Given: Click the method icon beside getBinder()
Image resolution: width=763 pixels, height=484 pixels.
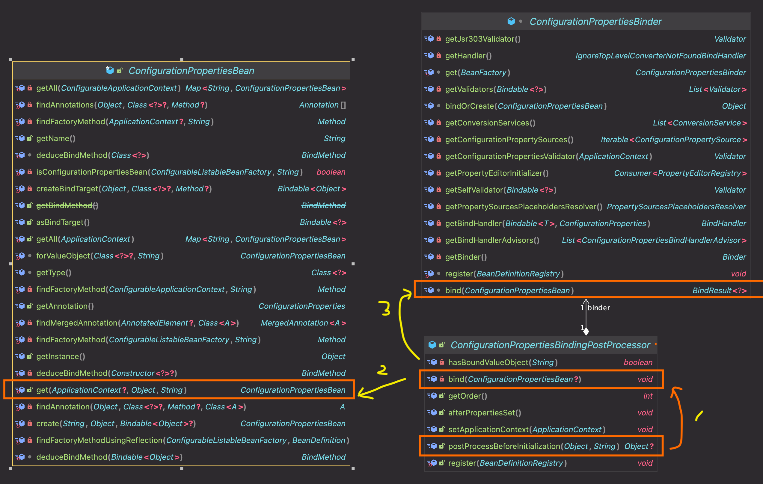Looking at the screenshot, I should click(x=429, y=257).
